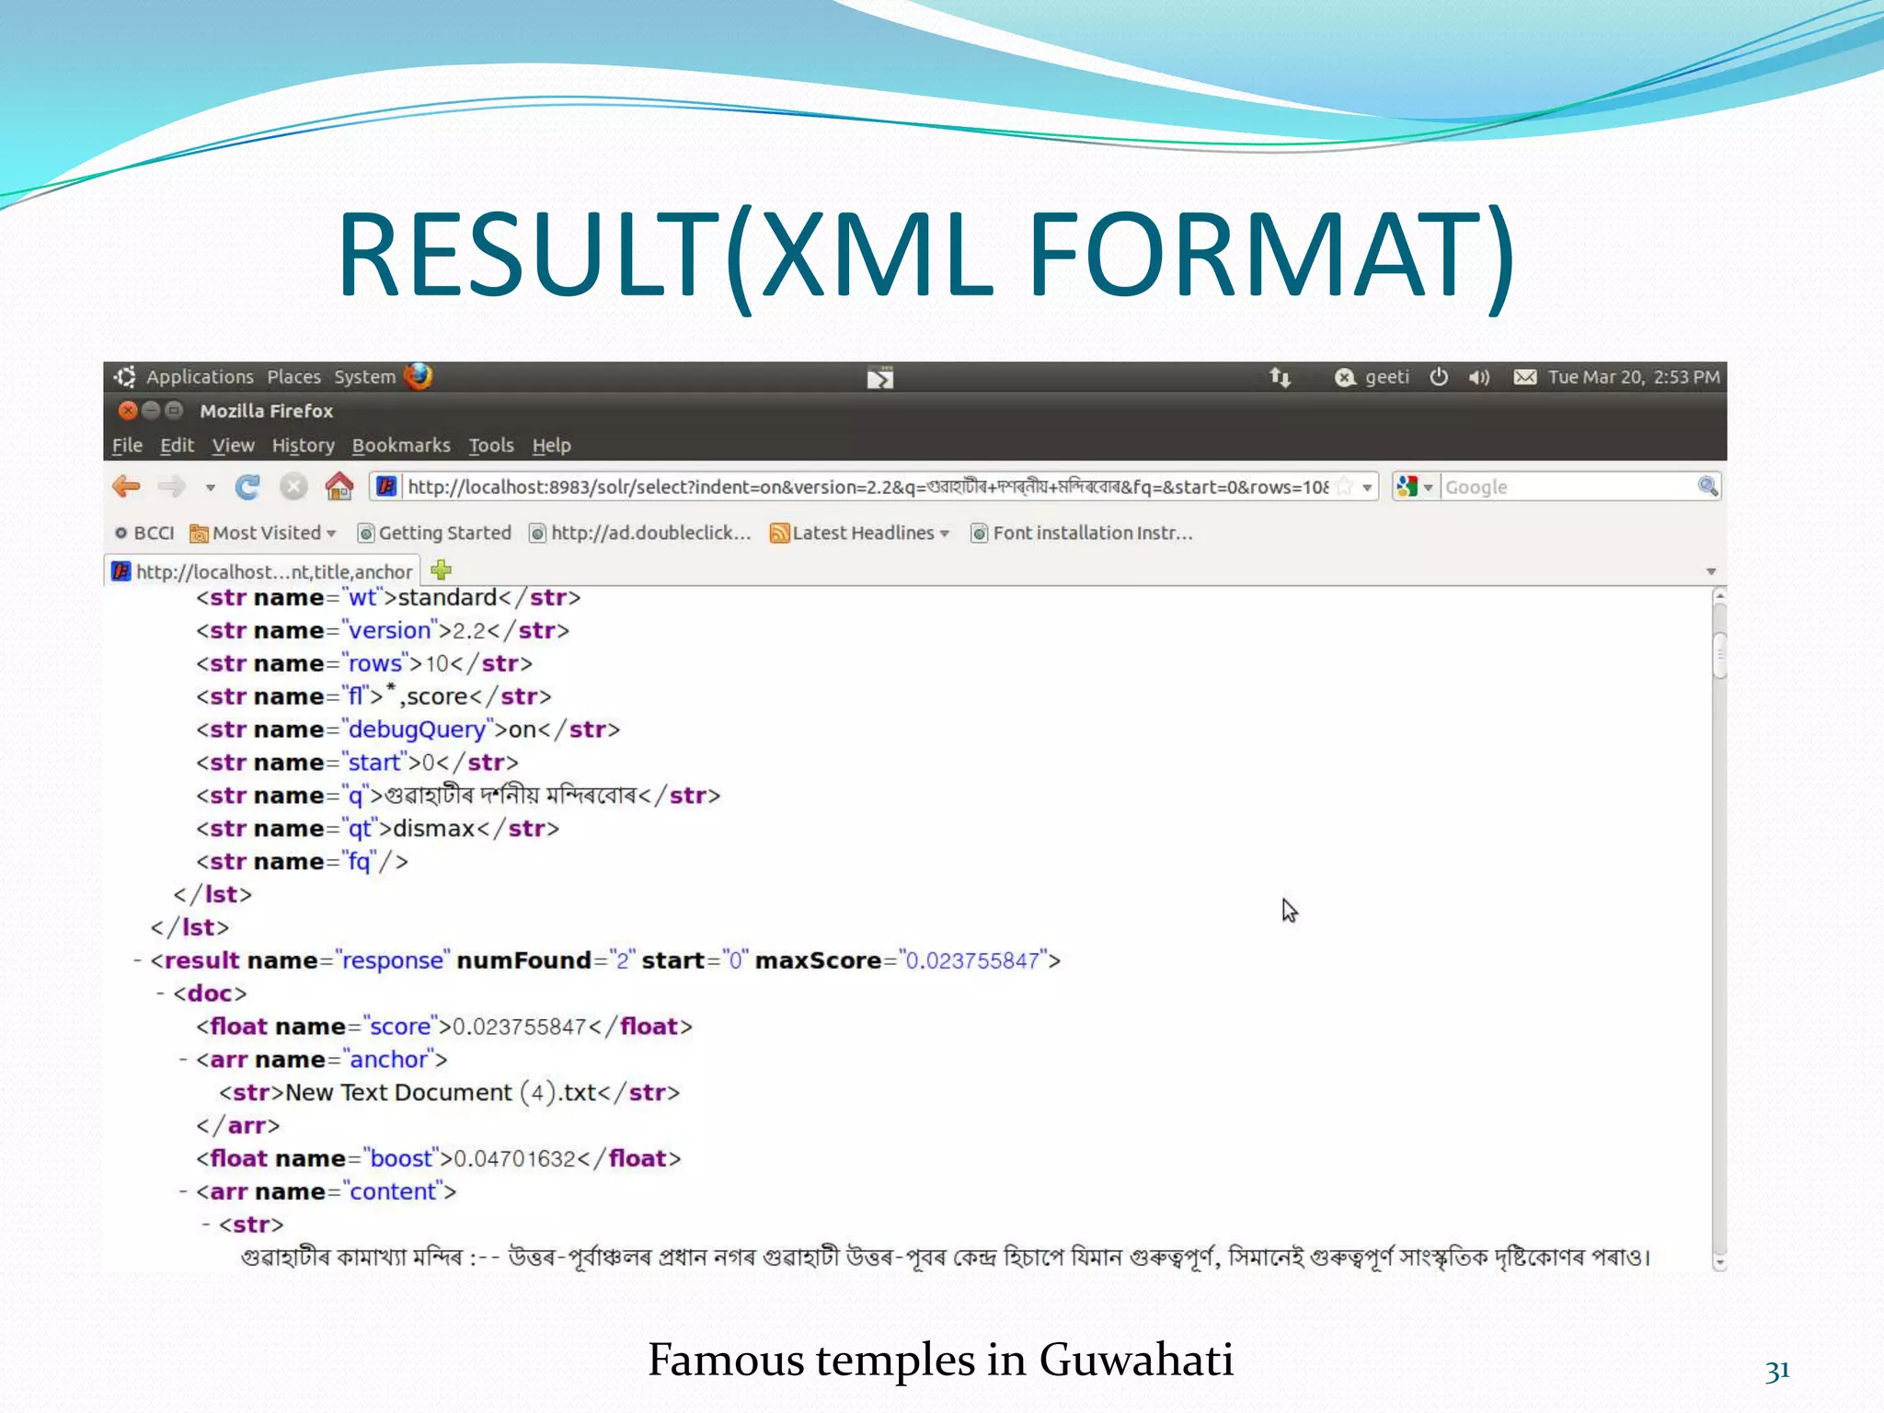Open the Applications menu in top panel
This screenshot has width=1884, height=1413.
pyautogui.click(x=200, y=376)
